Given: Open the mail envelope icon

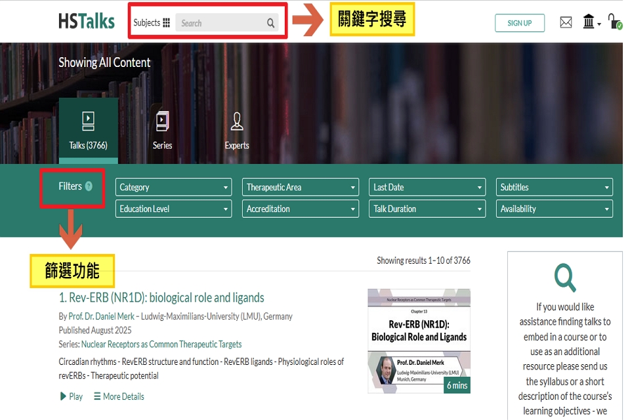Looking at the screenshot, I should [x=566, y=23].
